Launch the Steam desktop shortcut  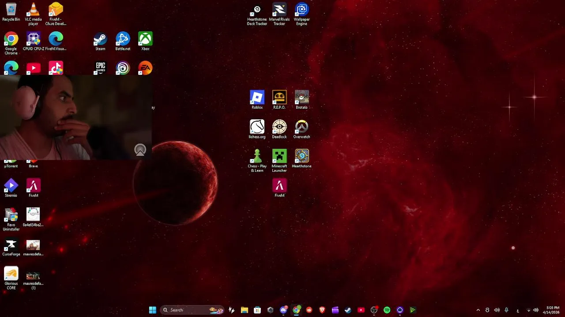tap(100, 41)
